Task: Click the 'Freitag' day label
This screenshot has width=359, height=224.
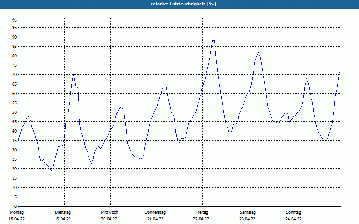Action: coord(201,212)
